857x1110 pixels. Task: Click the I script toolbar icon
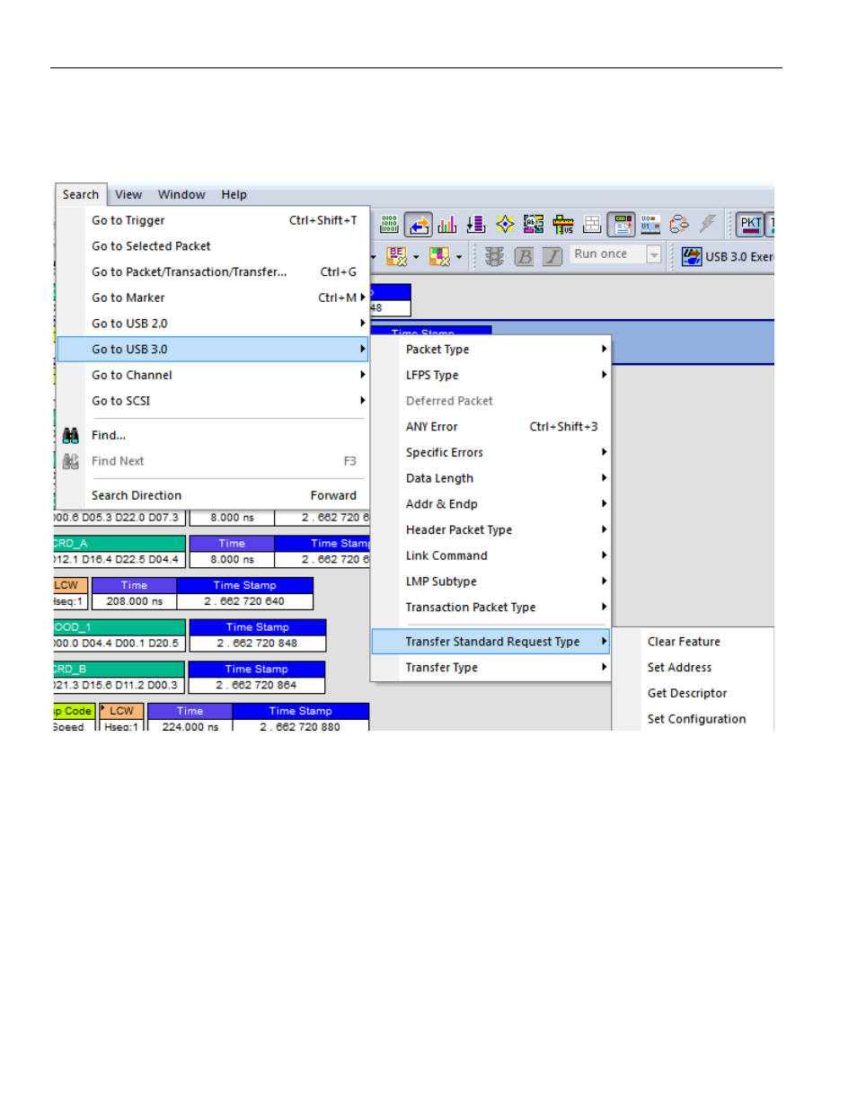click(x=552, y=256)
